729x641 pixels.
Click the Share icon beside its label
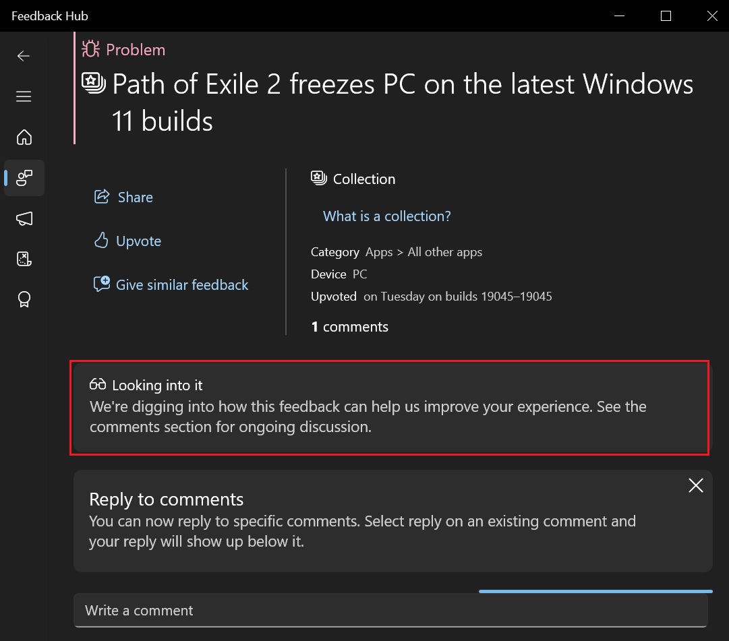[x=101, y=197]
